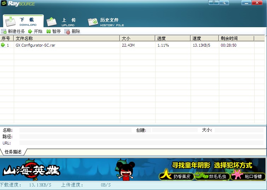
Task: Click the red 删除 delete icon
Action: [67, 31]
